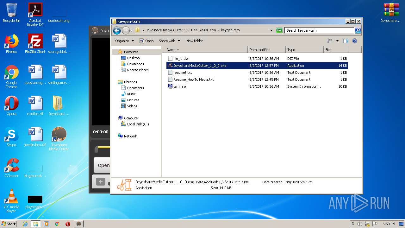Click Open button in Joyoshare window behind
This screenshot has width=405, height=228.
[x=102, y=165]
